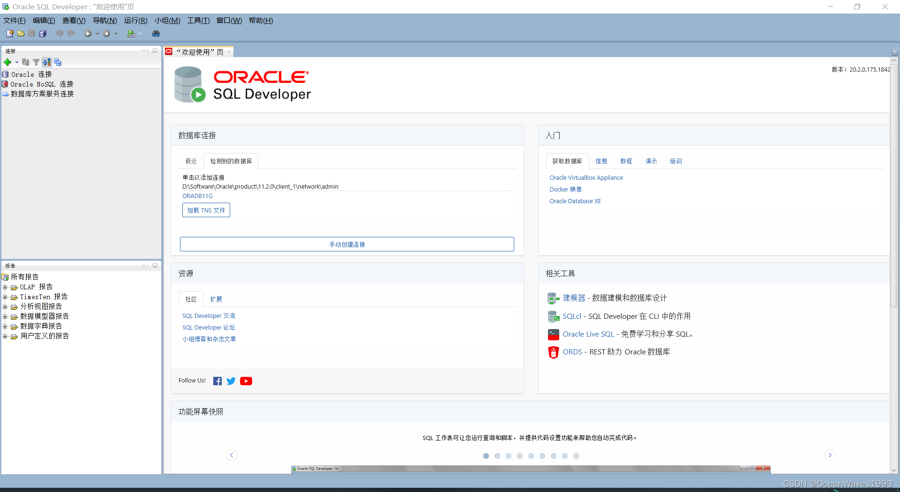Open dropdown beside new connection plus

tap(17, 62)
